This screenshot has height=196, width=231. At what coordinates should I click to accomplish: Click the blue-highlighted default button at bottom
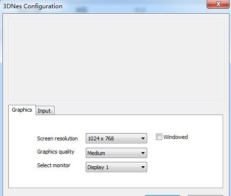pyautogui.click(x=162, y=196)
